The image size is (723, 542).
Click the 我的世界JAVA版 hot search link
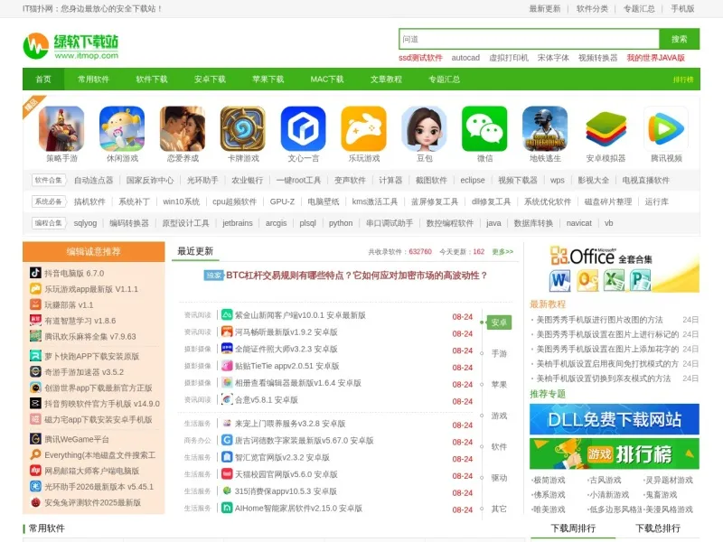[656, 58]
